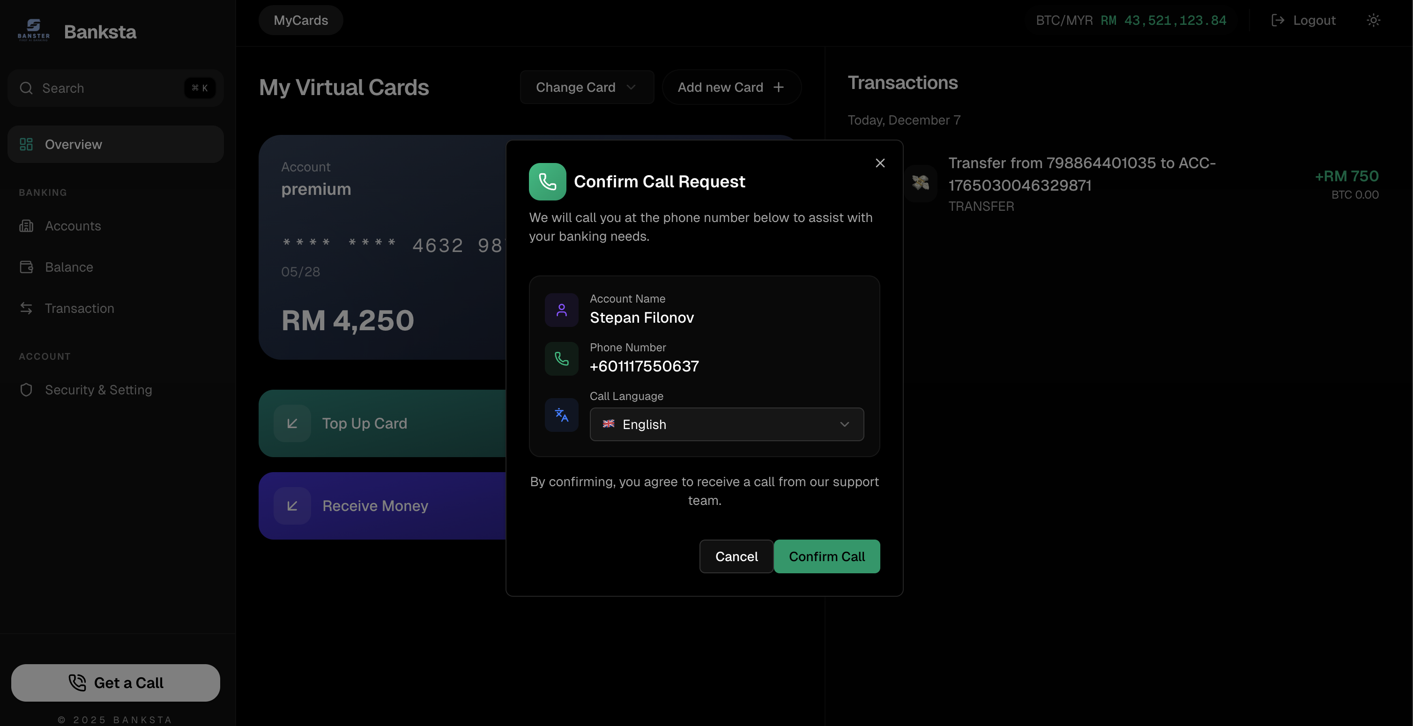Open the Accounts sidebar item
The height and width of the screenshot is (726, 1413).
tap(73, 226)
